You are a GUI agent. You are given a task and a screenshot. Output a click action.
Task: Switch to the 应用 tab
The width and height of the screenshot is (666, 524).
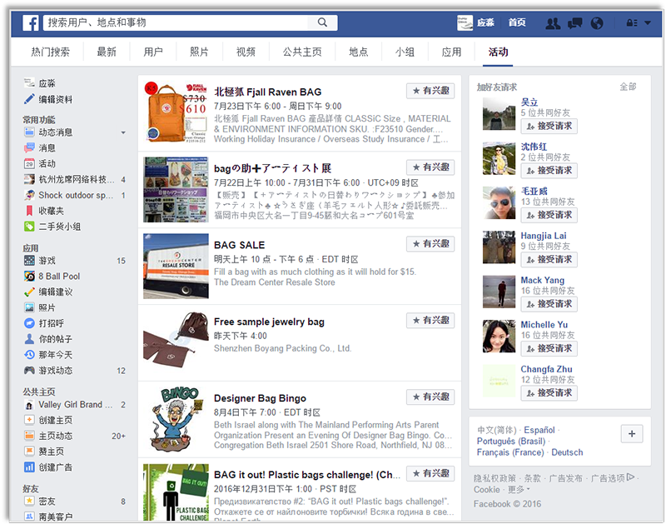point(451,52)
